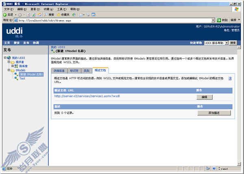Collapse the 我的 UDDI tree root
Image resolution: width=244 pixels, height=174 pixels.
coord(5,58)
